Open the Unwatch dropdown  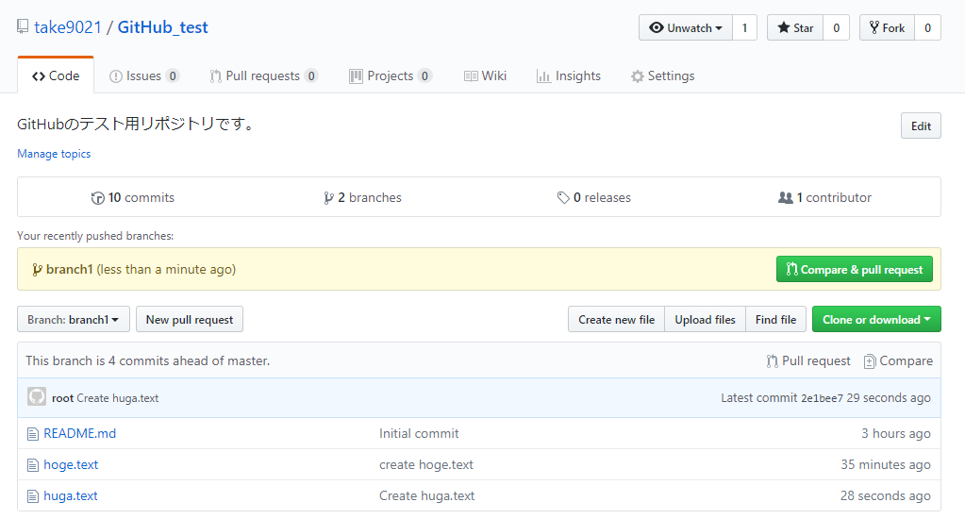coord(686,27)
